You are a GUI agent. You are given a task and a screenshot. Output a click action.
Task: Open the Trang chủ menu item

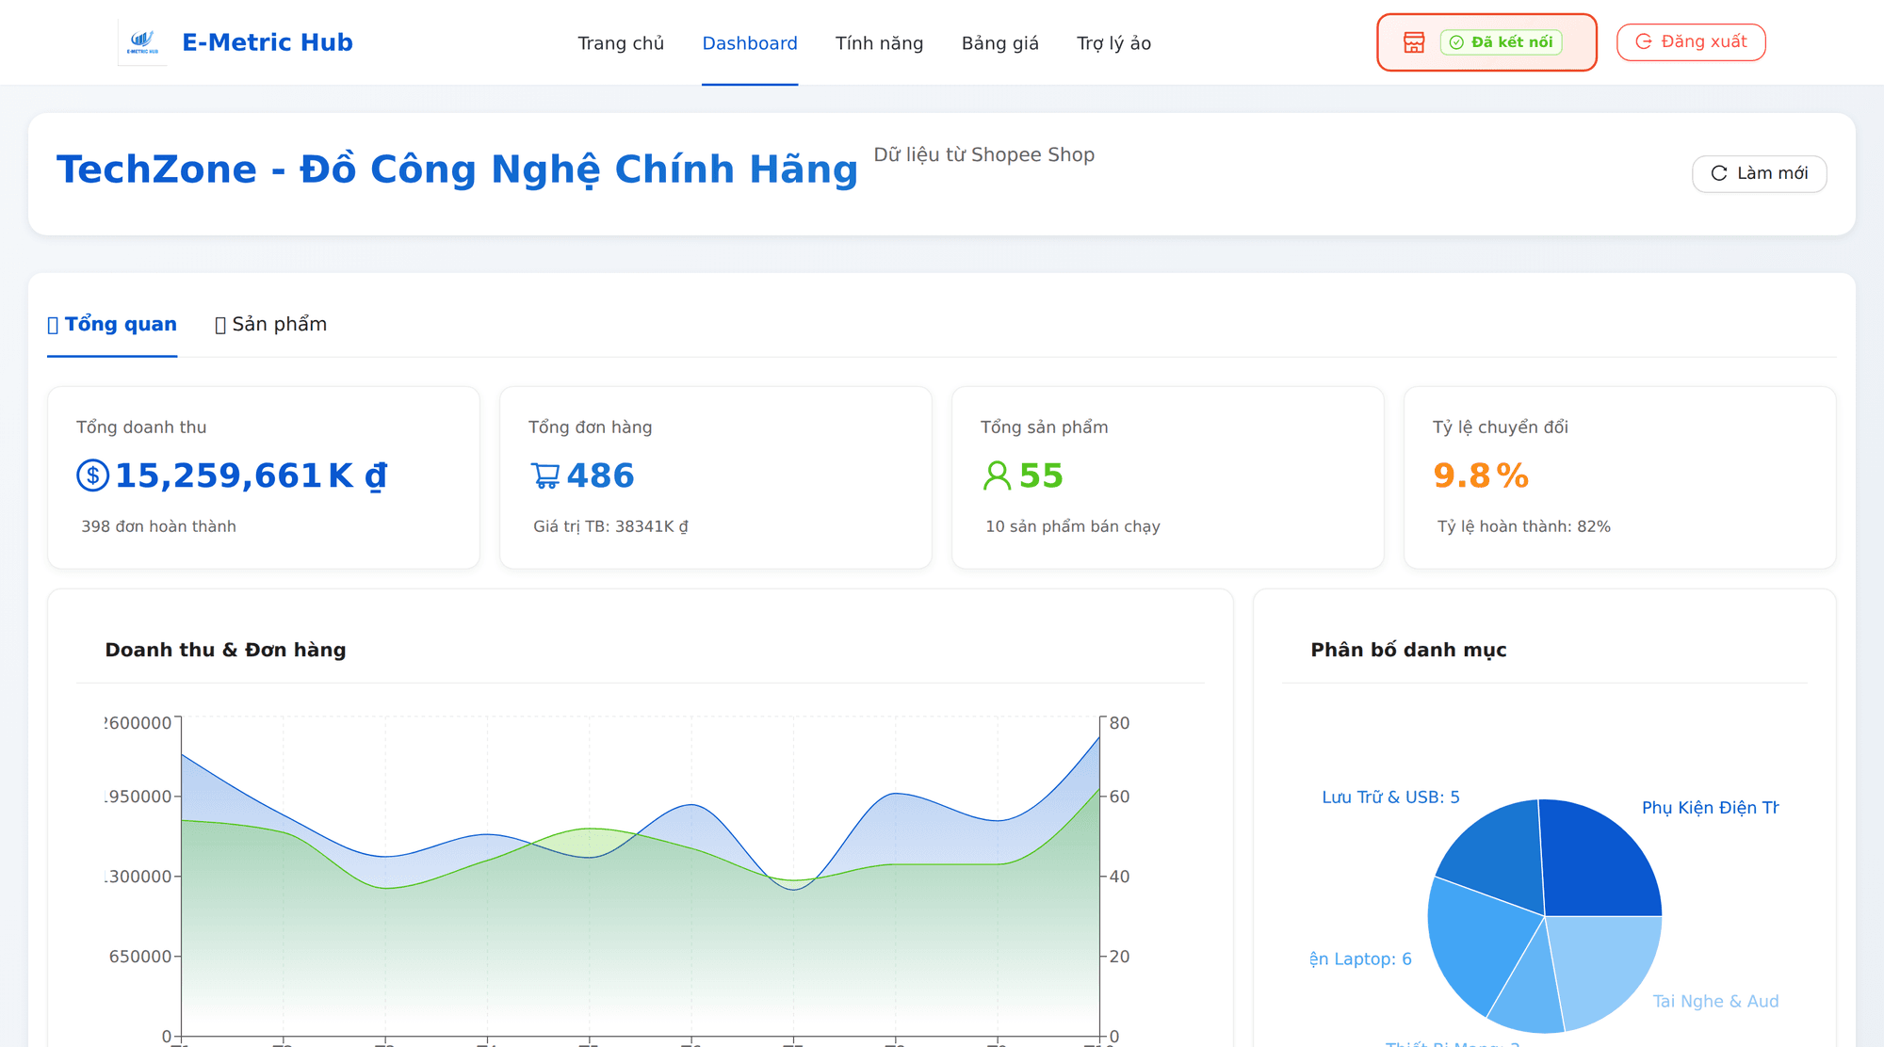(621, 43)
